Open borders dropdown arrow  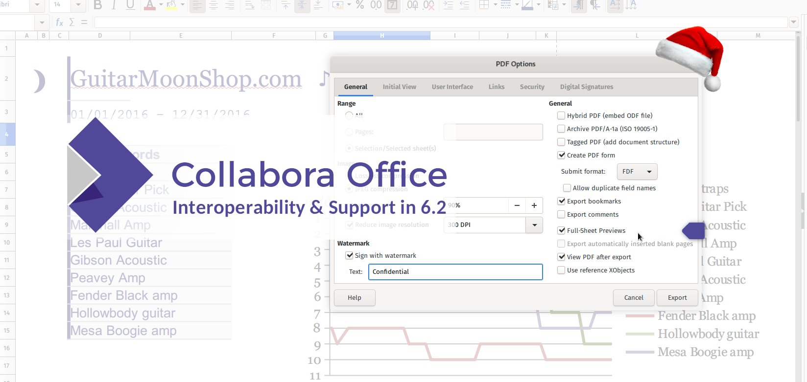point(495,5)
